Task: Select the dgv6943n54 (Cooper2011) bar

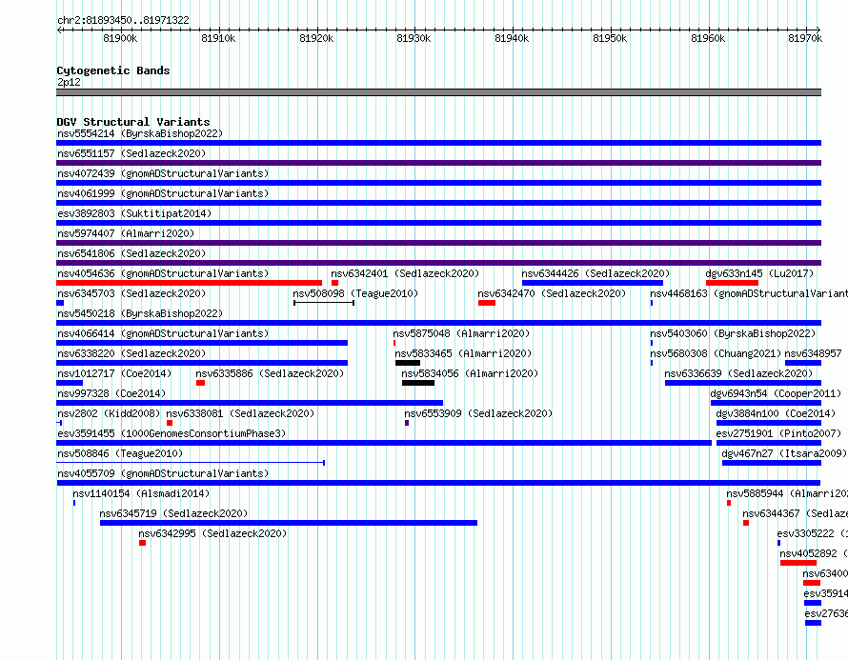Action: (766, 403)
